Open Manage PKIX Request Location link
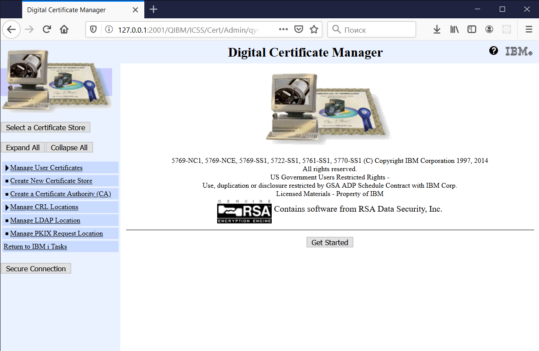 [x=57, y=233]
